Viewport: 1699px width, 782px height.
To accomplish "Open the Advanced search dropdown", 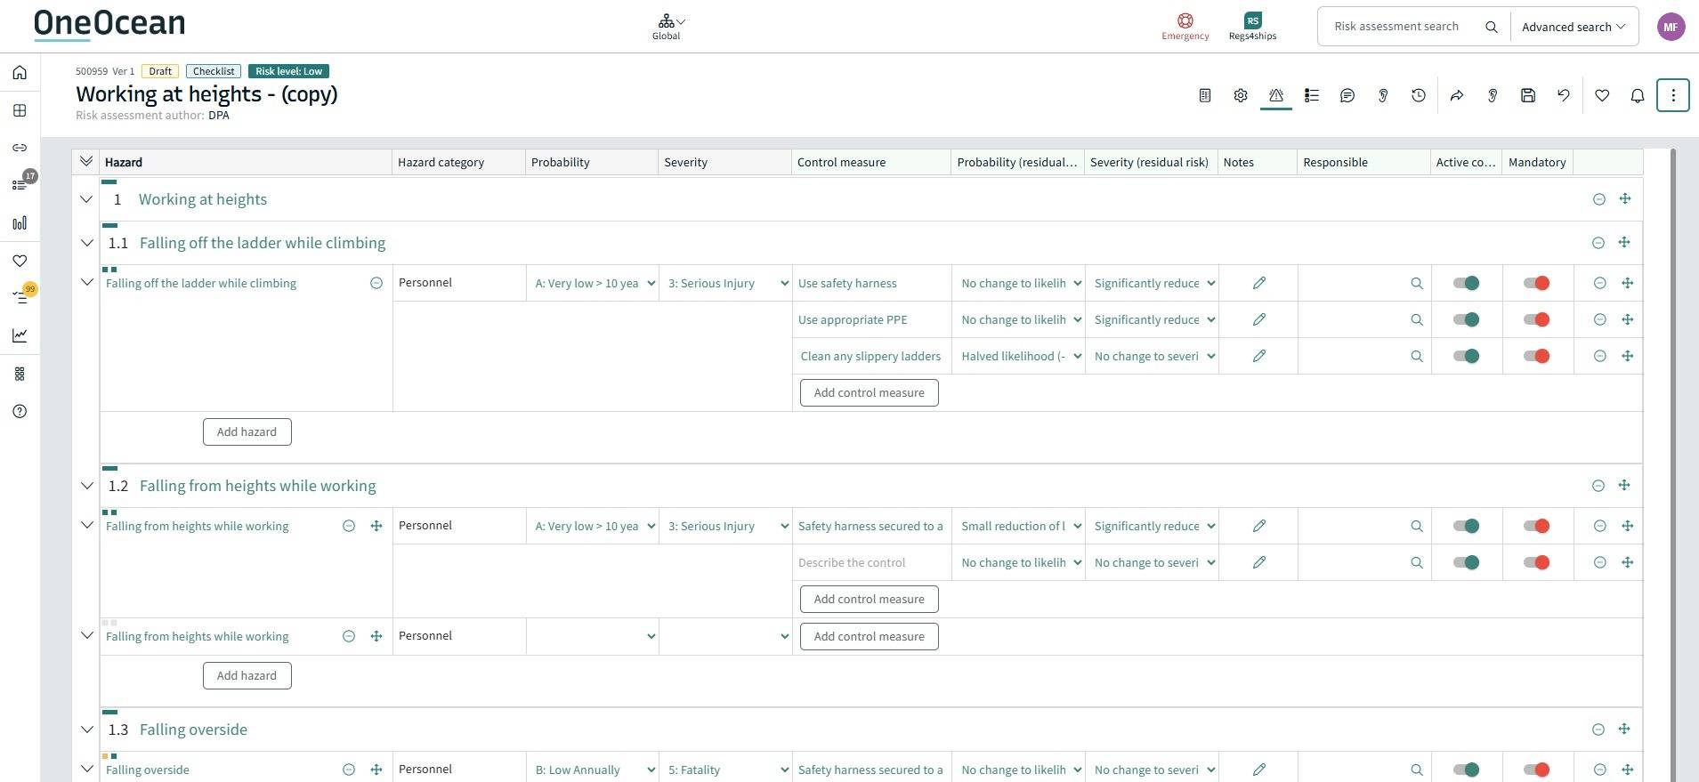I will click(x=1573, y=27).
